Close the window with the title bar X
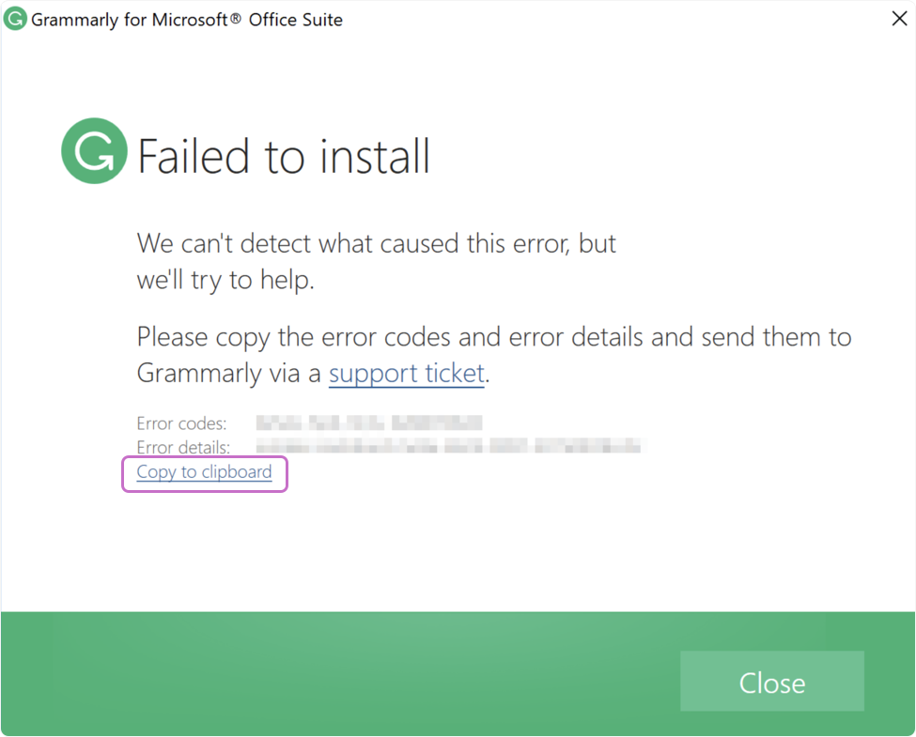The width and height of the screenshot is (916, 737). click(x=898, y=19)
